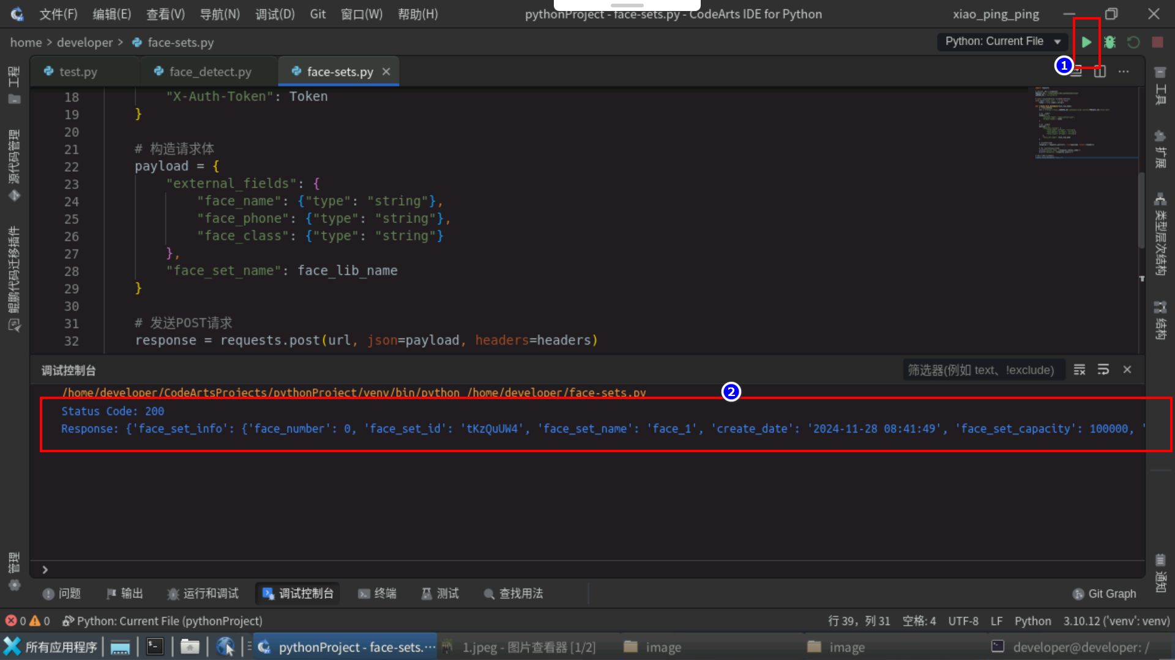1175x660 pixels.
Task: Start debugging with the bug icon
Action: (x=1110, y=42)
